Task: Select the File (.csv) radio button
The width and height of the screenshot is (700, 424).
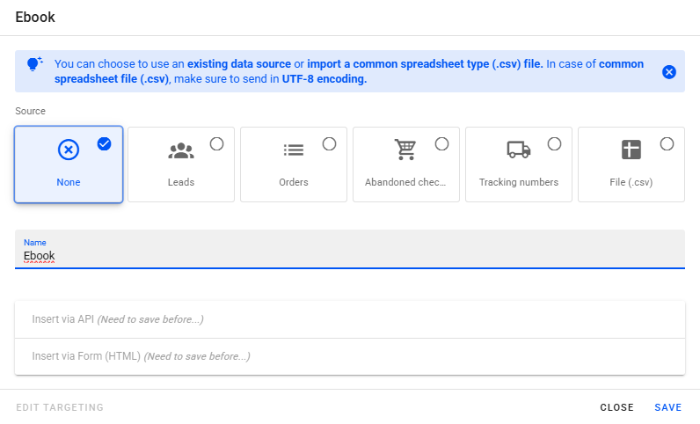Action: (x=667, y=144)
